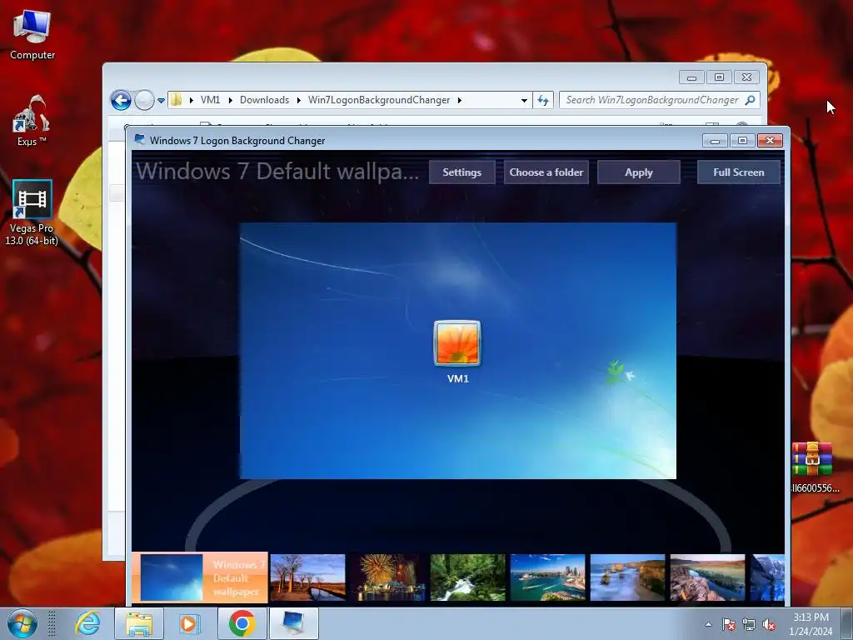Click the Choose a folder button
Screen dimensions: 853x640
coord(546,172)
